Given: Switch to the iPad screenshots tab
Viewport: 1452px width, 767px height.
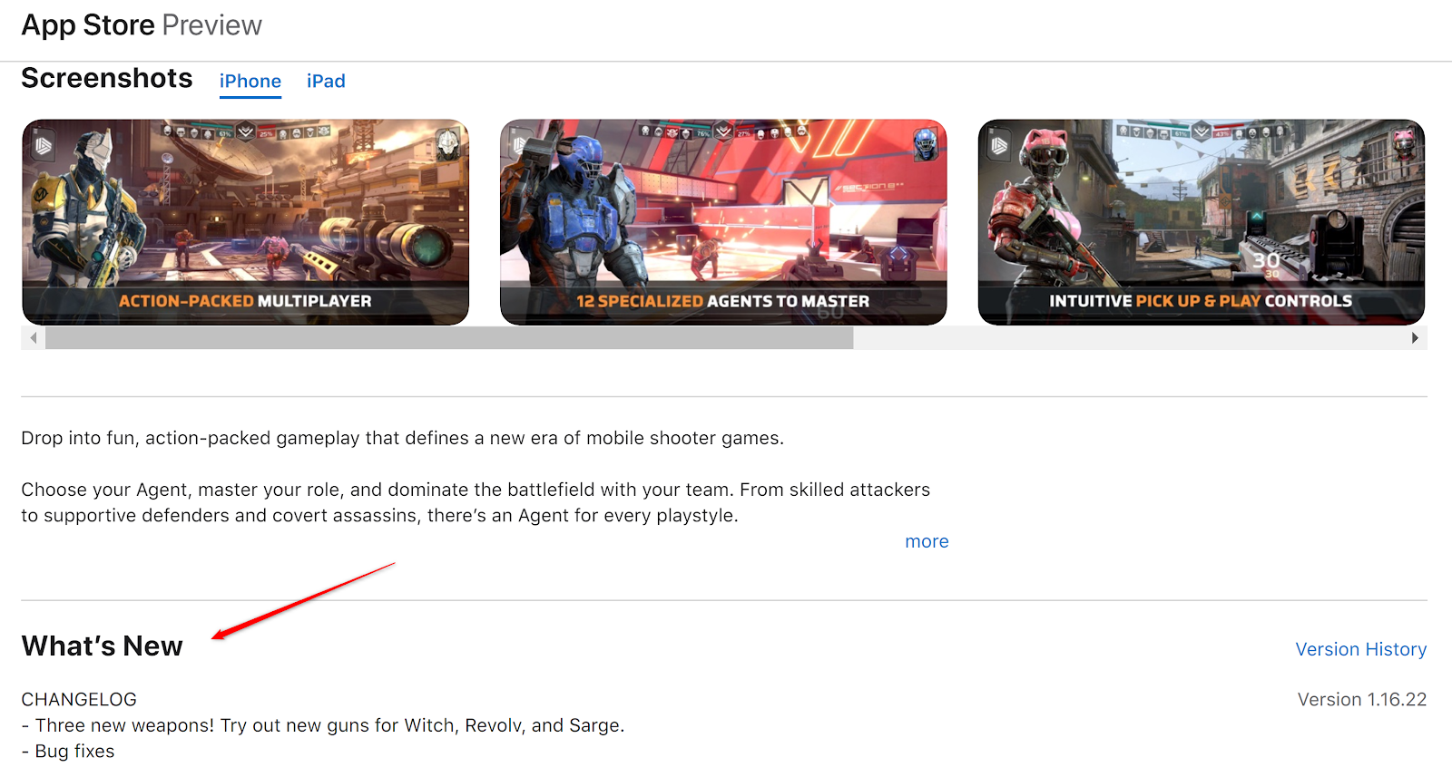Looking at the screenshot, I should tap(326, 82).
